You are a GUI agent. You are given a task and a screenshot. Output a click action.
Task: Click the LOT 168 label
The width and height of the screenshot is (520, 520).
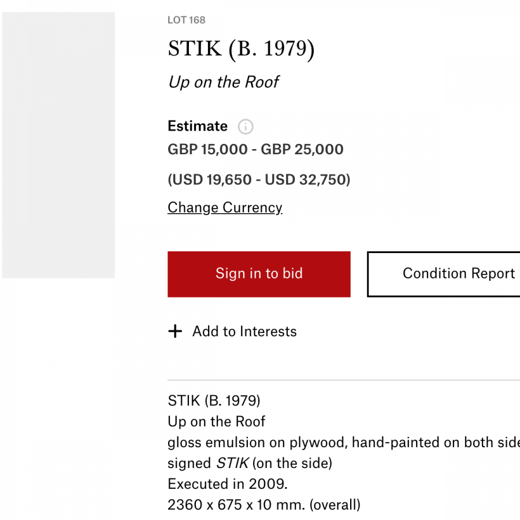click(187, 20)
